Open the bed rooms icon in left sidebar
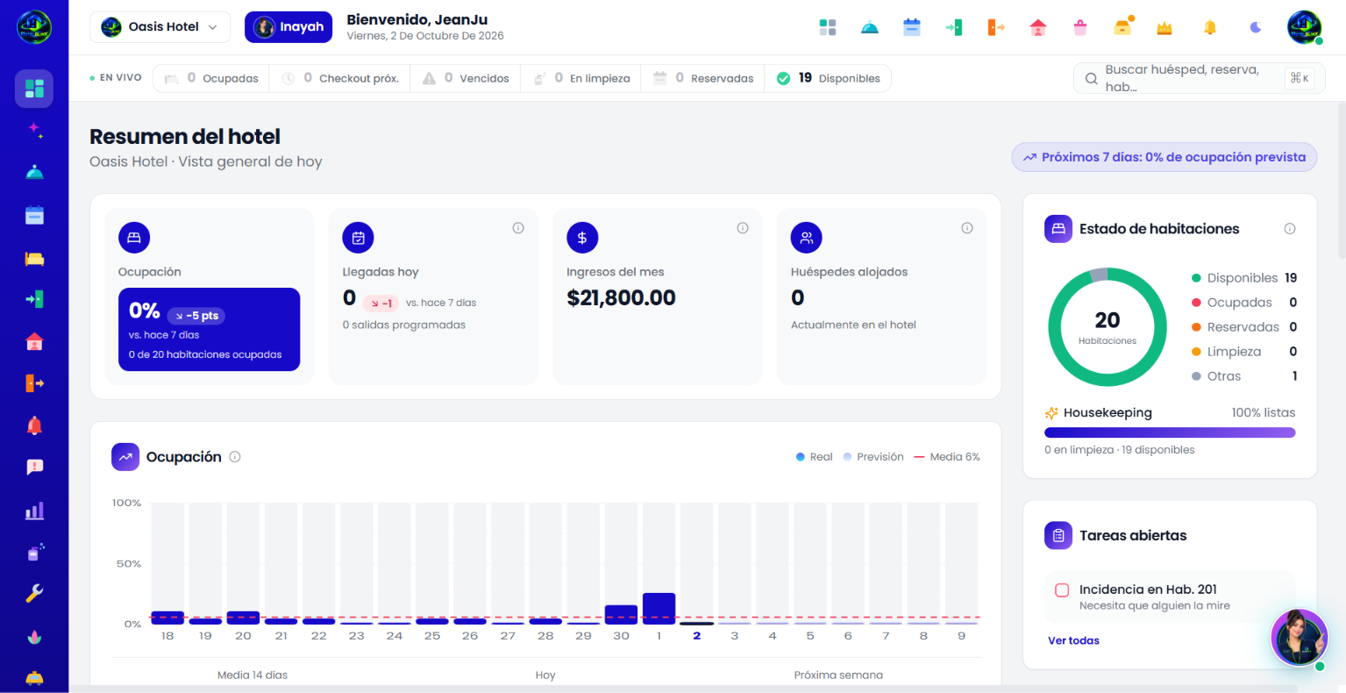This screenshot has height=693, width=1346. tap(34, 258)
